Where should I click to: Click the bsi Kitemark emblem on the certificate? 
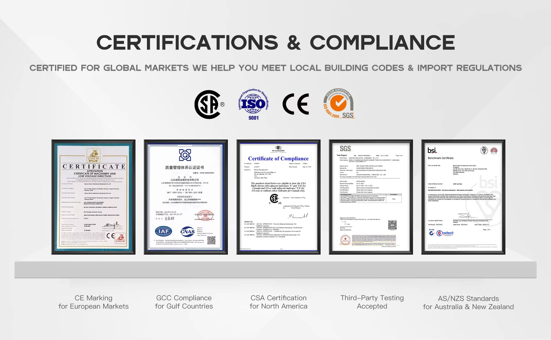484,150
